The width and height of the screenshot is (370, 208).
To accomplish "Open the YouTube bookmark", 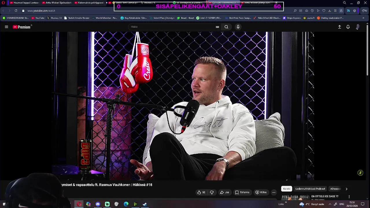I will pyautogui.click(x=38, y=18).
